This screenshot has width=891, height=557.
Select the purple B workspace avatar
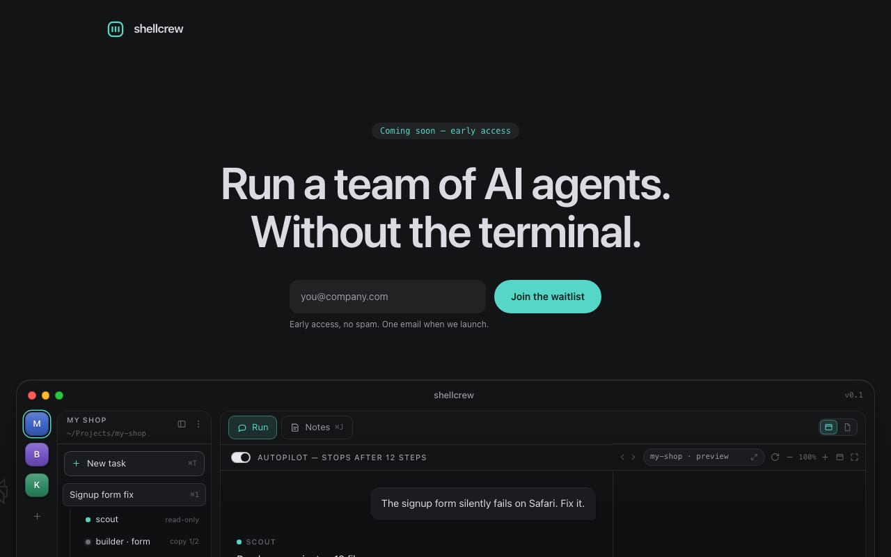(37, 454)
